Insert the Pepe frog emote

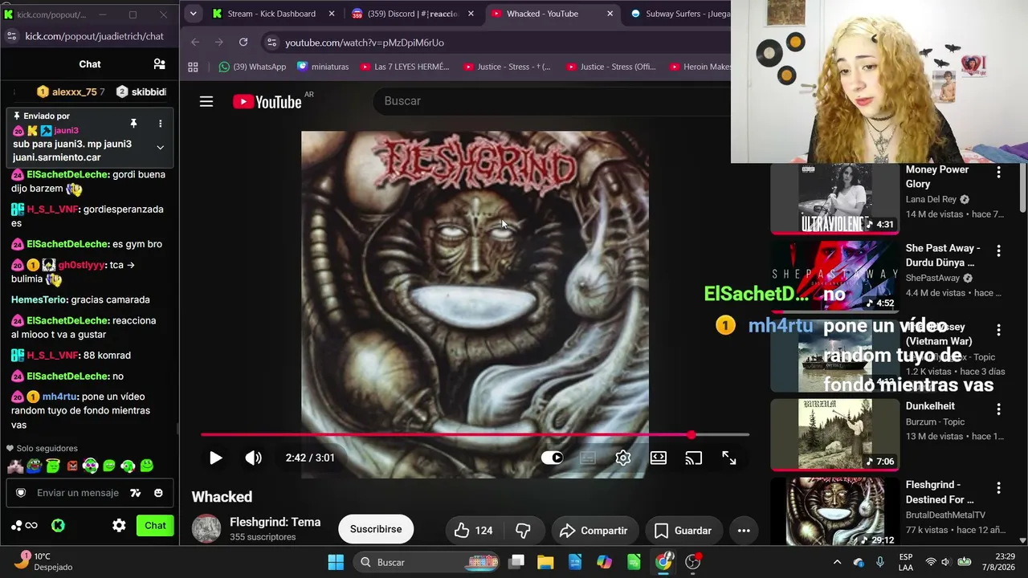pos(34,466)
